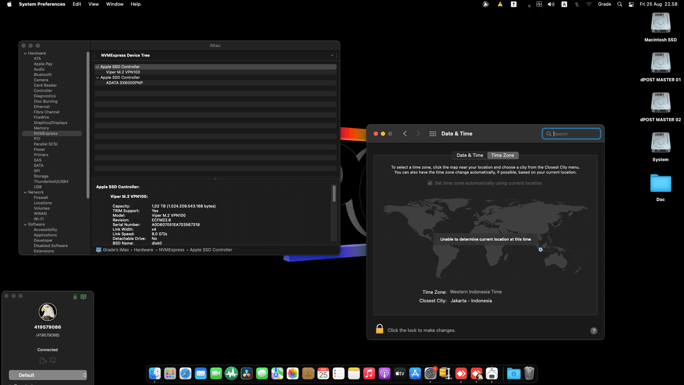684x385 pixels.
Task: Click the sidebar scrollbar in System Information
Action: coord(88,125)
